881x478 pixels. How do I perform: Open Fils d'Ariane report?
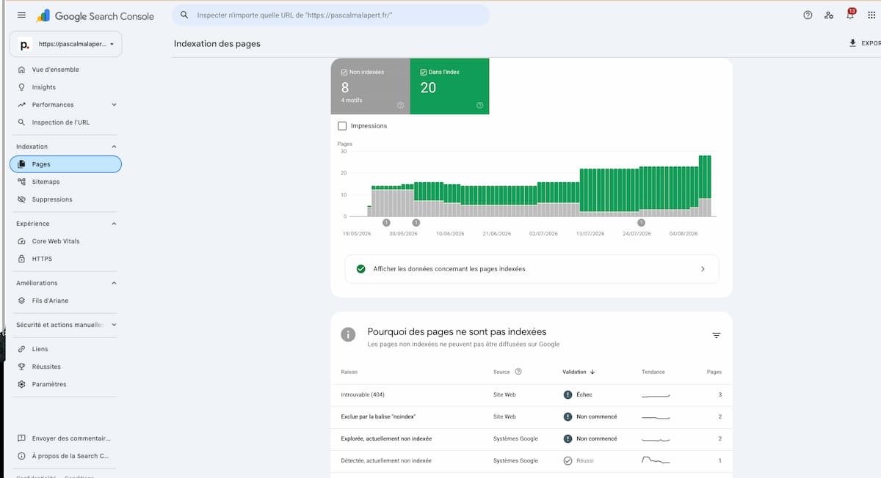point(66,301)
